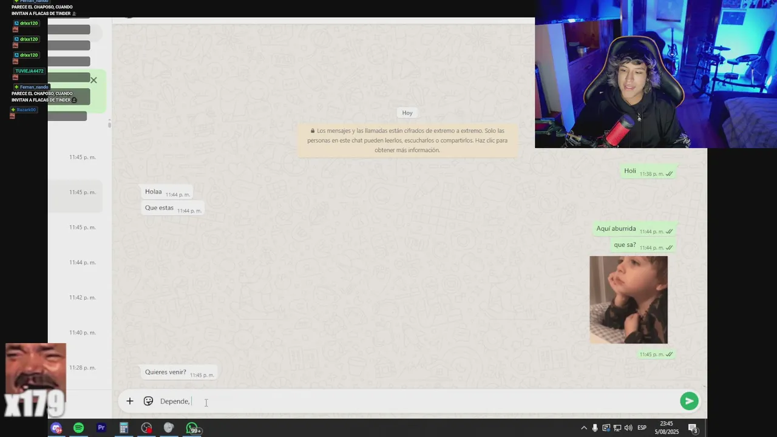
Task: Select the "Que estas" message bubble
Action: 172,208
